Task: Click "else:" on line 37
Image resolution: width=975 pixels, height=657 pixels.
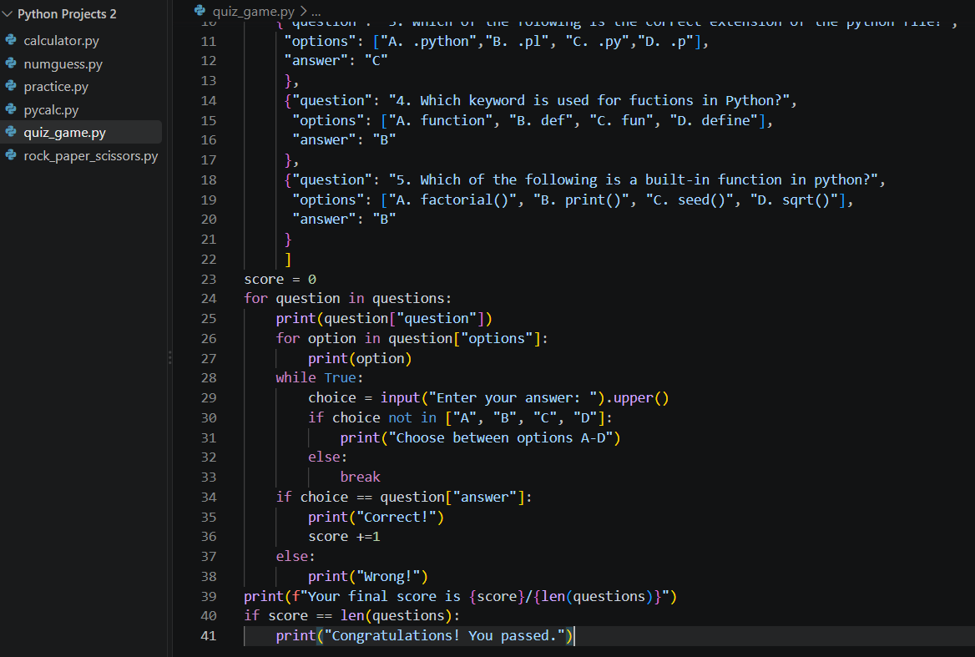Action: [296, 556]
